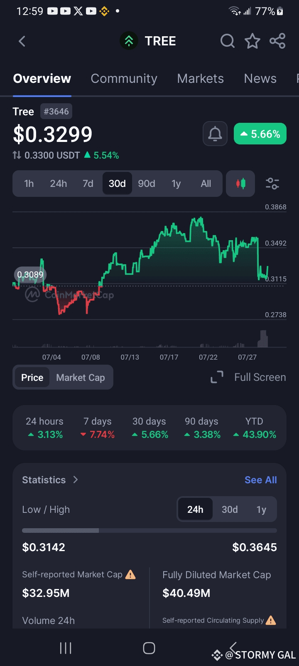Tap 90 days 3.38% change
The image size is (299, 666).
coord(202,428)
